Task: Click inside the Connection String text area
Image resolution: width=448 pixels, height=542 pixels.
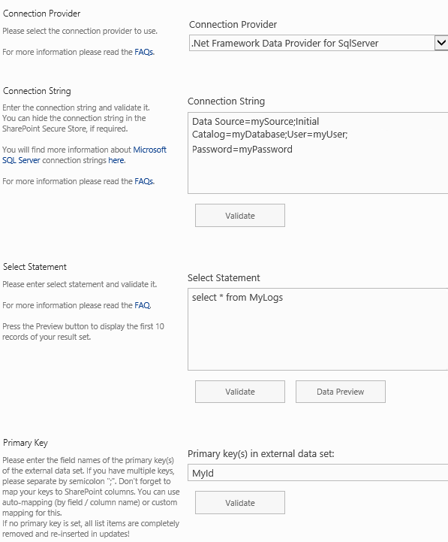Action: (318, 153)
